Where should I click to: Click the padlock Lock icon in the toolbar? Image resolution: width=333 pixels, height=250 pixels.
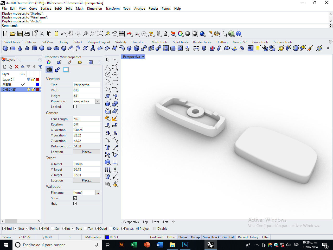(x=166, y=34)
